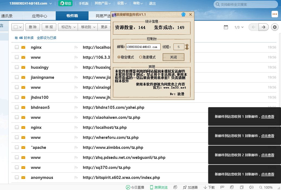The width and height of the screenshot is (281, 190).
Task: Switch to the 应用中心 tab
Action: pyautogui.click(x=40, y=16)
